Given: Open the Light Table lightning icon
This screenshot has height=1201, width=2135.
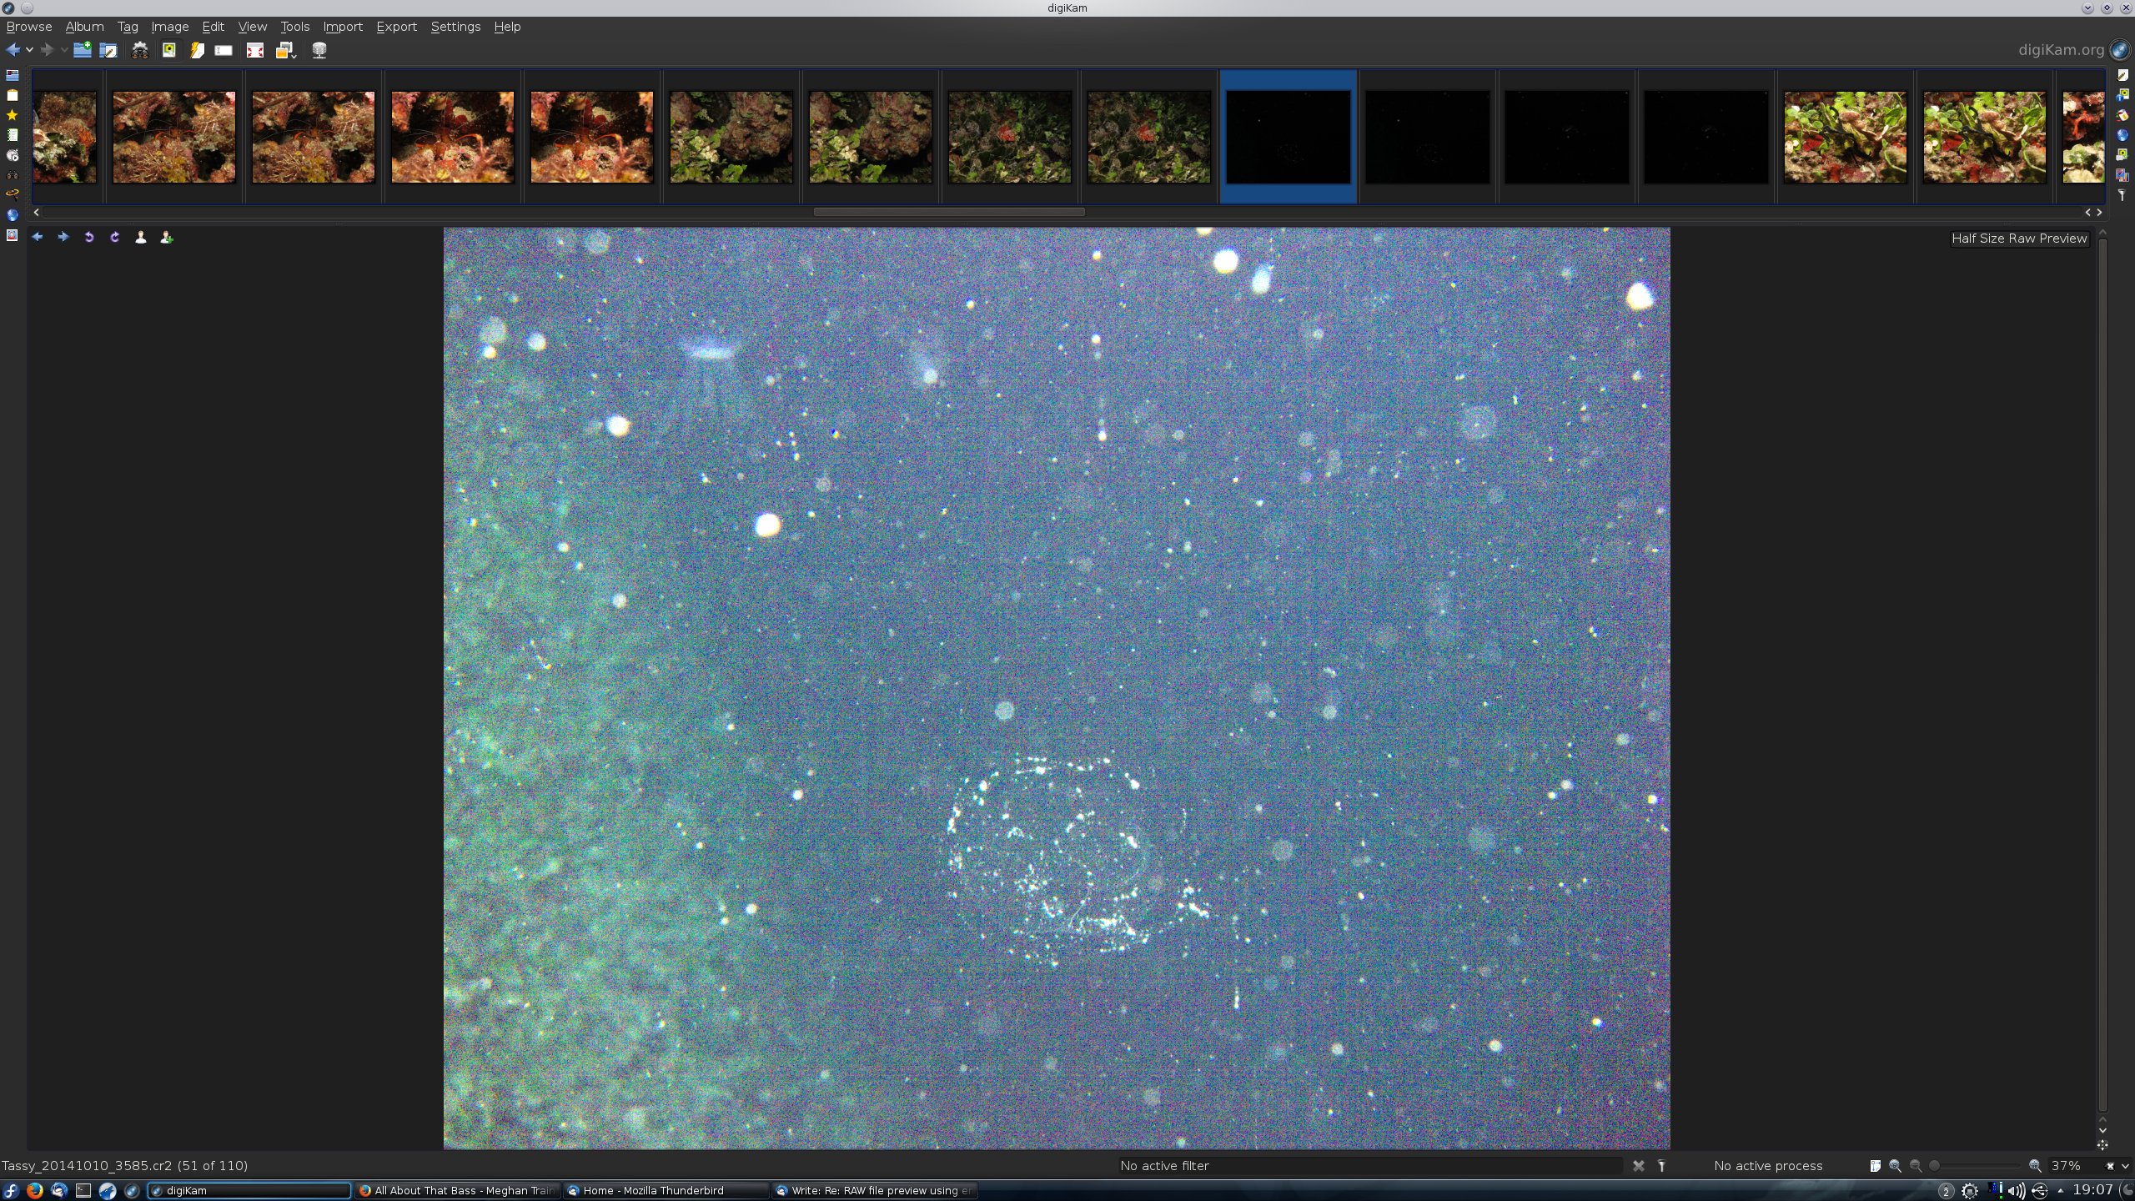Looking at the screenshot, I should tap(197, 50).
